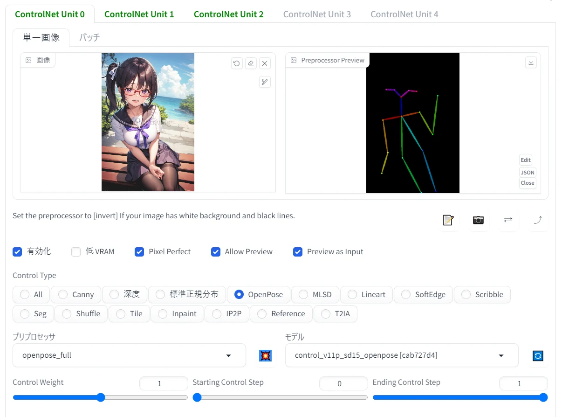562x417 pixels.
Task: Click the OpenPose skeleton preview image
Action: (413, 123)
